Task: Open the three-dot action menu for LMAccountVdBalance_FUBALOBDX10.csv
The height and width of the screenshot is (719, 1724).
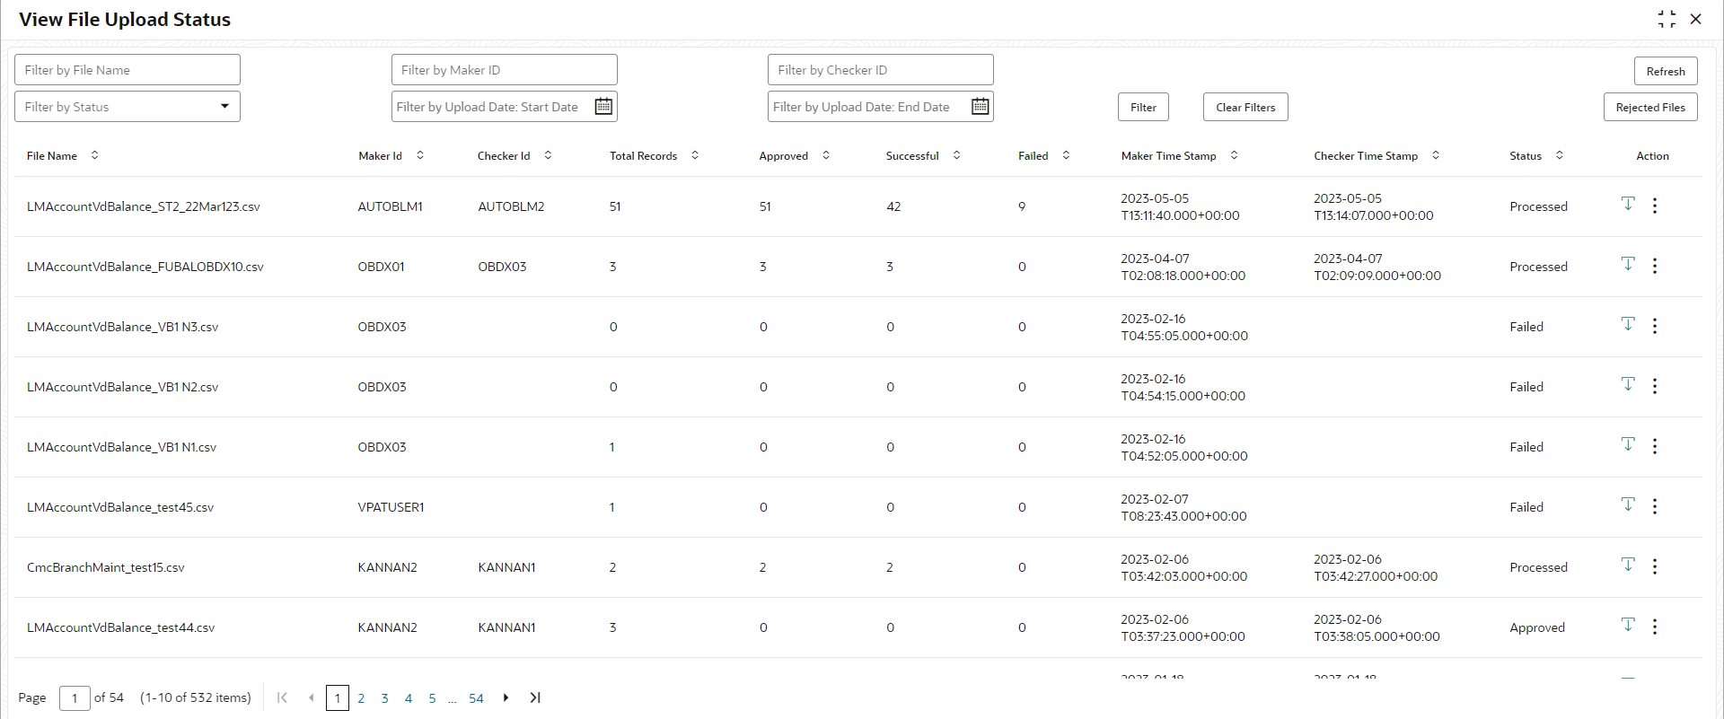Action: coord(1655,266)
